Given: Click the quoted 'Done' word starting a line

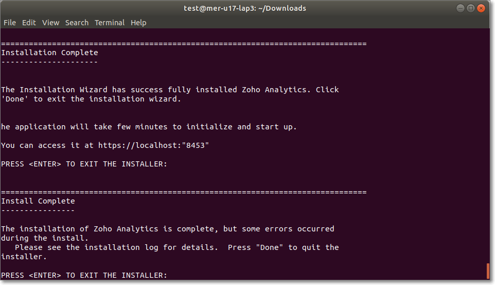Looking at the screenshot, I should [15, 99].
